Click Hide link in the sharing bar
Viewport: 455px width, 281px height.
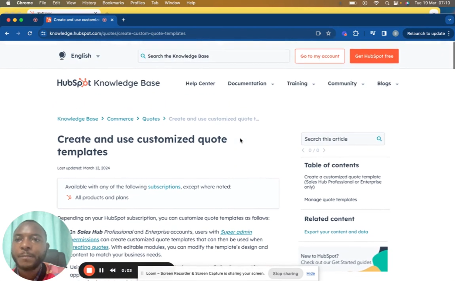click(310, 274)
